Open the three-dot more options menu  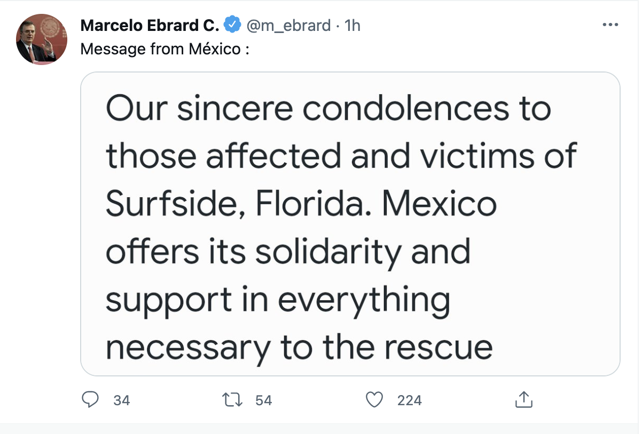(610, 25)
